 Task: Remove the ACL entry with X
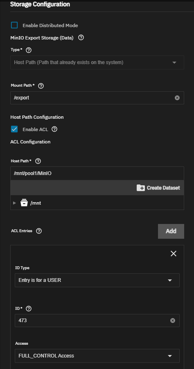(x=174, y=254)
